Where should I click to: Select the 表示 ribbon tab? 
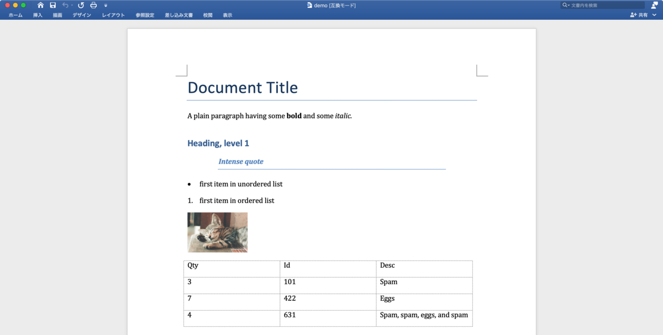228,15
